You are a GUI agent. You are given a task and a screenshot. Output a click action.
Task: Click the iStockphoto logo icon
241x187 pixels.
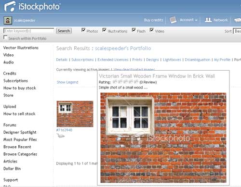[x=10, y=6]
